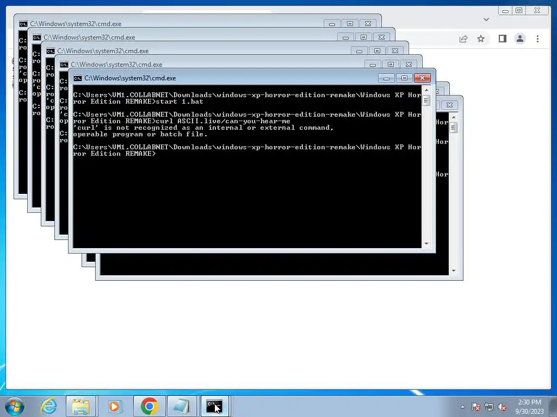557x417 pixels.
Task: Click system icon of second cmd window
Action: tap(64, 65)
